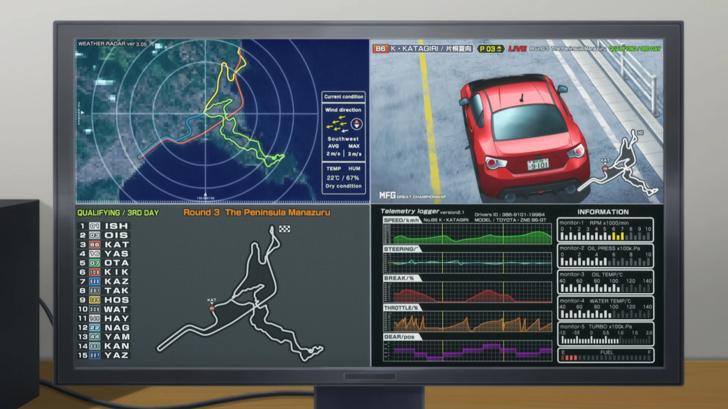Click the GEAR/pos graph label

point(399,337)
